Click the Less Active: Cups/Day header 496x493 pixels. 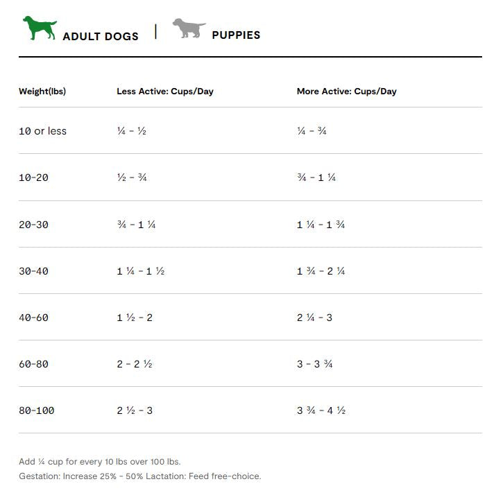[165, 92]
